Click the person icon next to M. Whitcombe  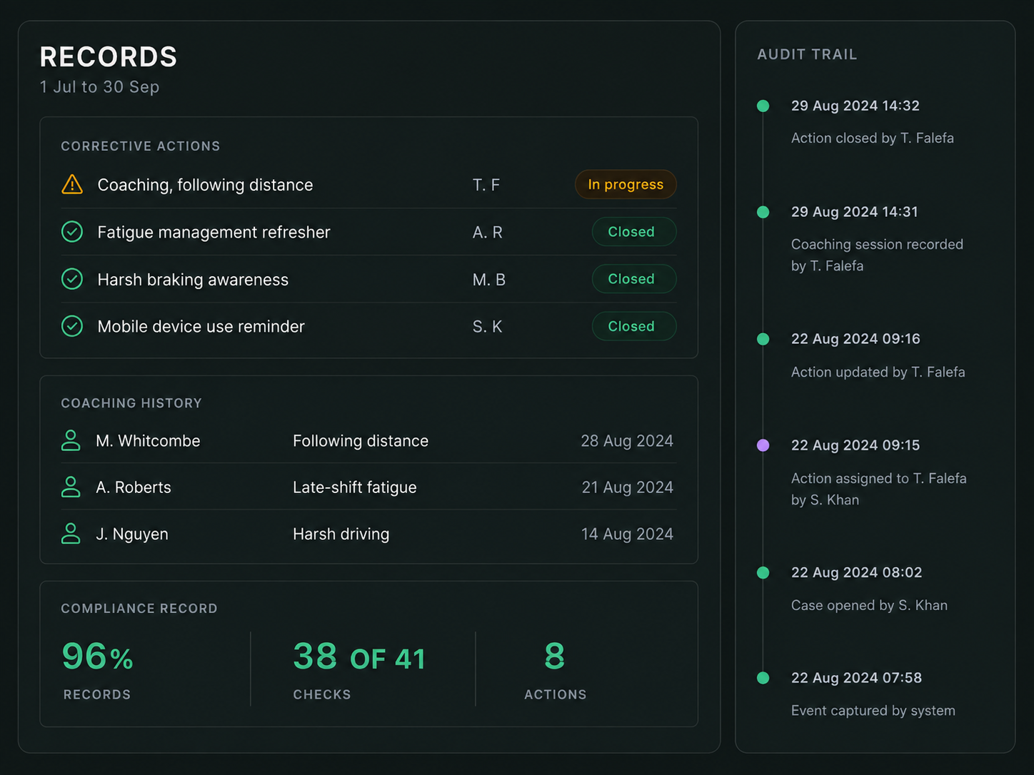[71, 440]
